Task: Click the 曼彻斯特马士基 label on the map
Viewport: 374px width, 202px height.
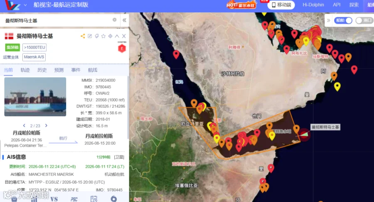Action: (x=325, y=127)
